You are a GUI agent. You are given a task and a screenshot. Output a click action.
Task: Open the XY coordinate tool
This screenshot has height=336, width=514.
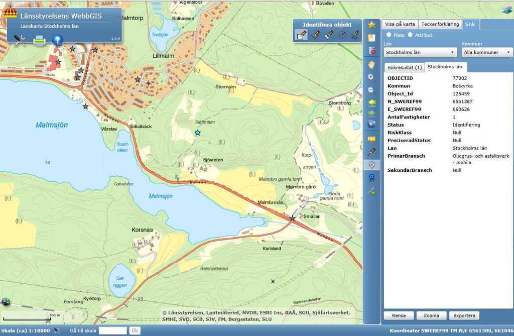click(x=371, y=177)
